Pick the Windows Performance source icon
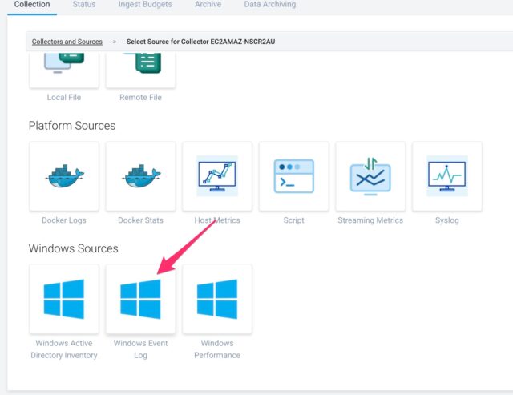513x395 pixels. [x=217, y=299]
